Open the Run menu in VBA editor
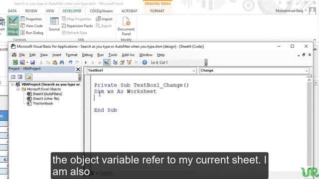 tap(101, 55)
